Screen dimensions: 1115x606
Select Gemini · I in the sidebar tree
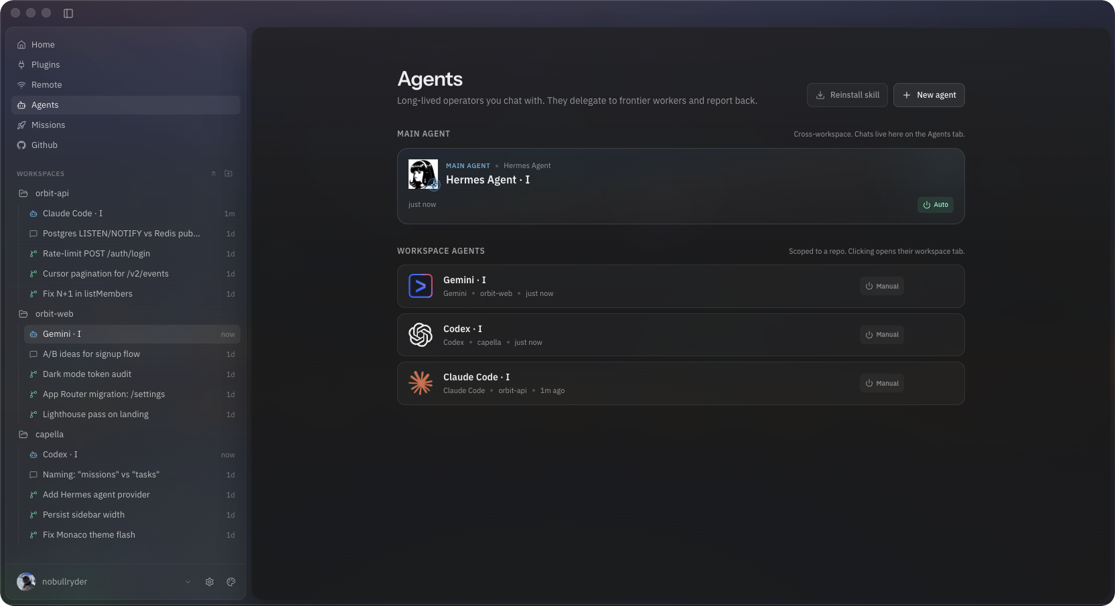click(x=132, y=334)
